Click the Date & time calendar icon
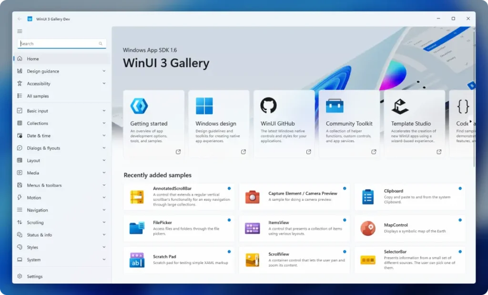 pos(20,136)
